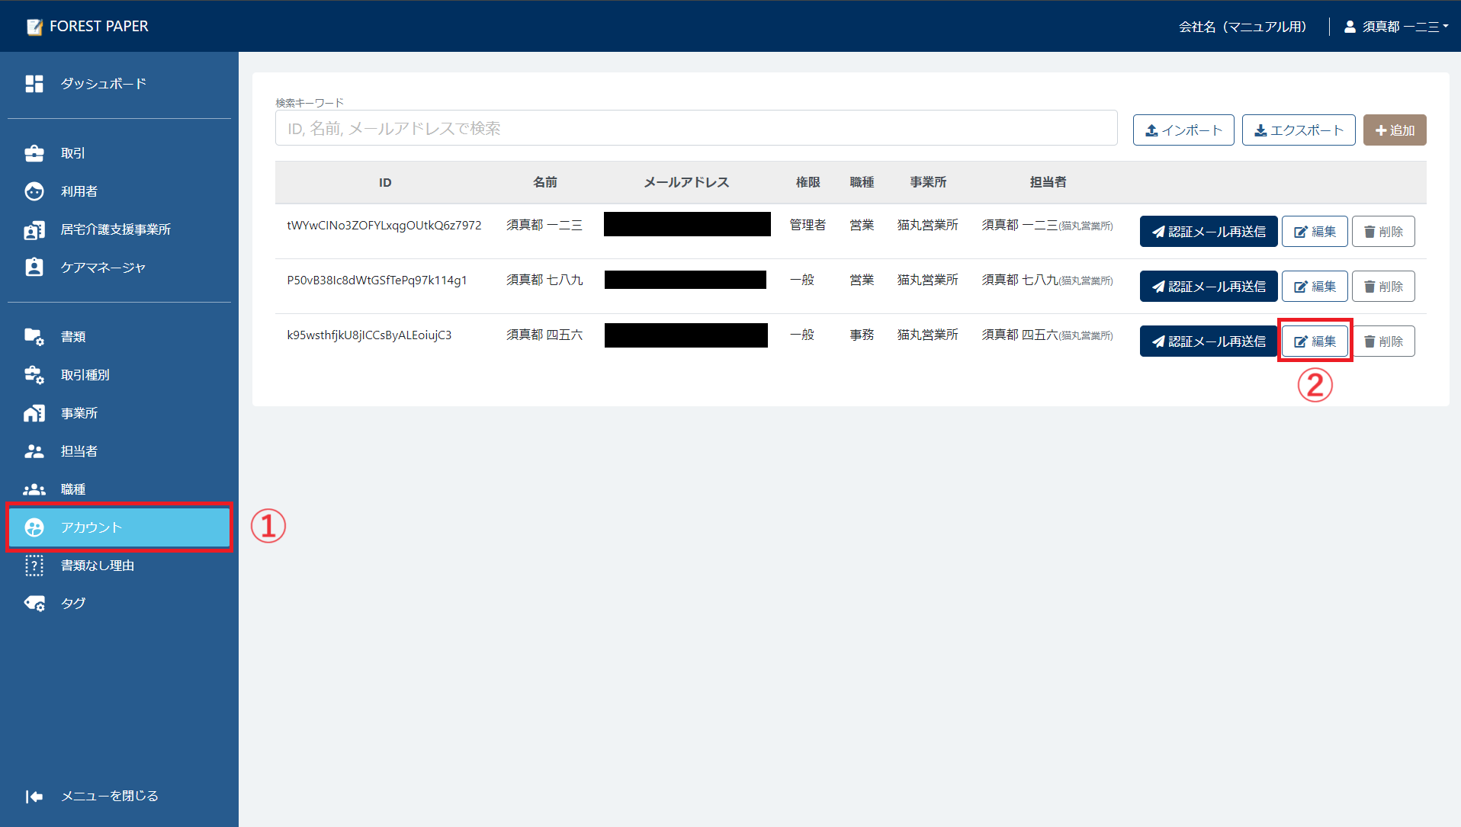Click the dashboard grid icon
The image size is (1461, 827).
(x=34, y=84)
